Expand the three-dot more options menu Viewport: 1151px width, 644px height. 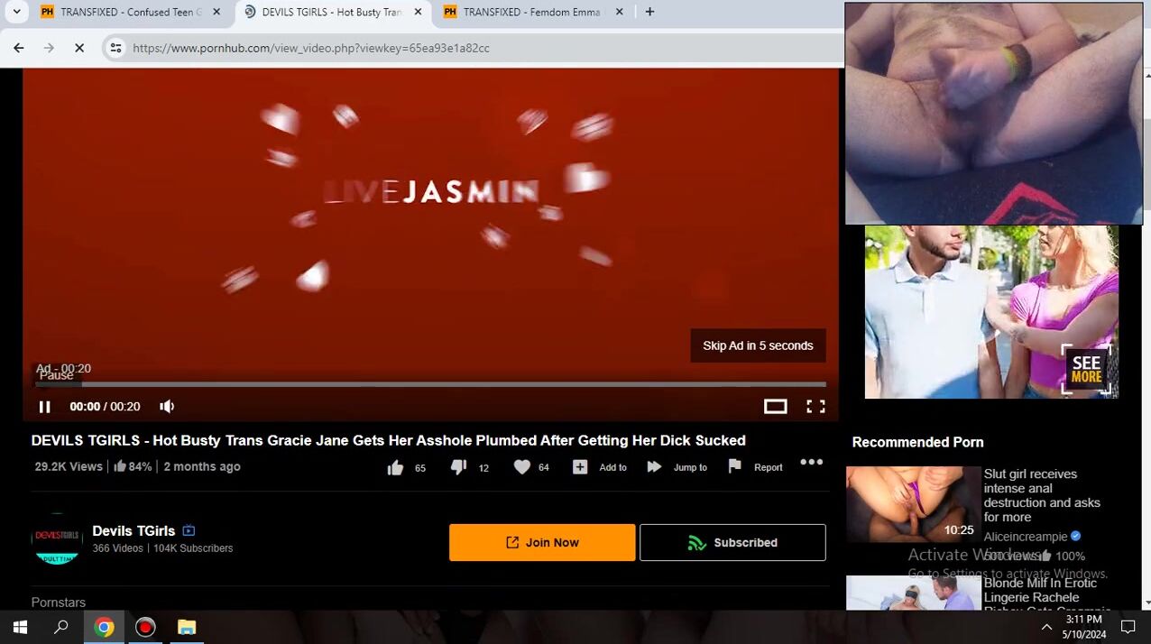click(x=811, y=463)
